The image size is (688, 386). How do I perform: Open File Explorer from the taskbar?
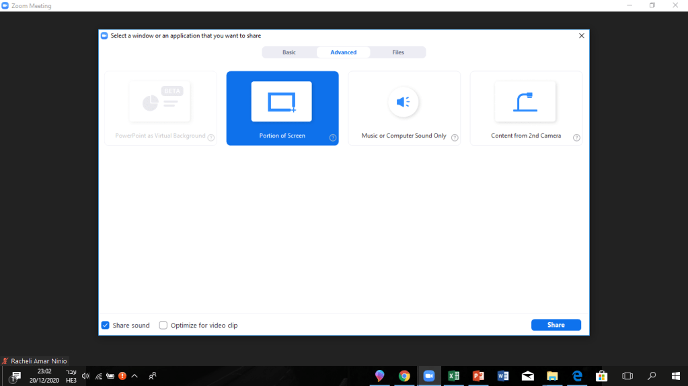552,376
